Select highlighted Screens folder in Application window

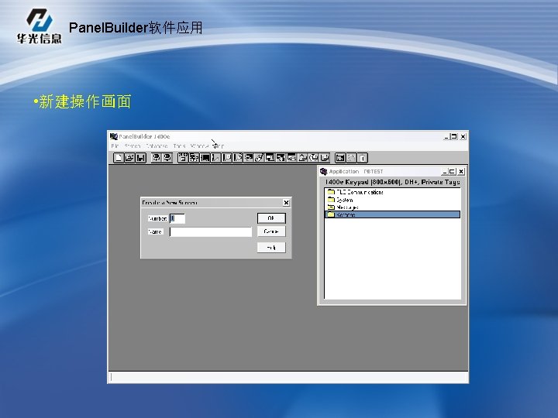click(x=392, y=214)
